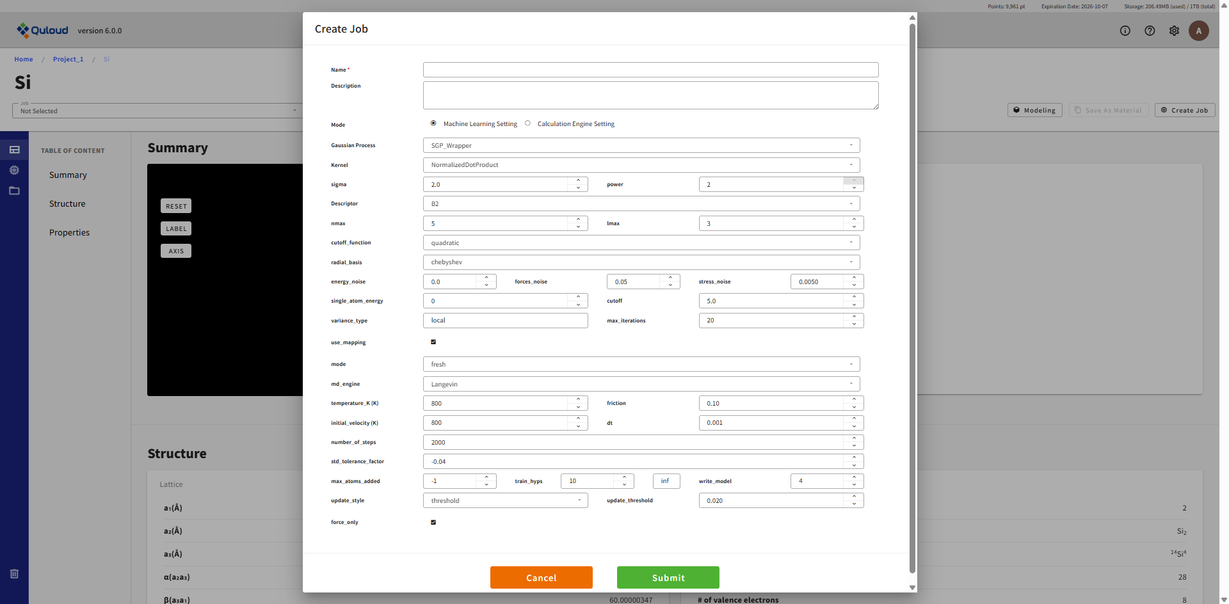Image resolution: width=1229 pixels, height=604 pixels.
Task: Open the info icon in header
Action: 1125,31
